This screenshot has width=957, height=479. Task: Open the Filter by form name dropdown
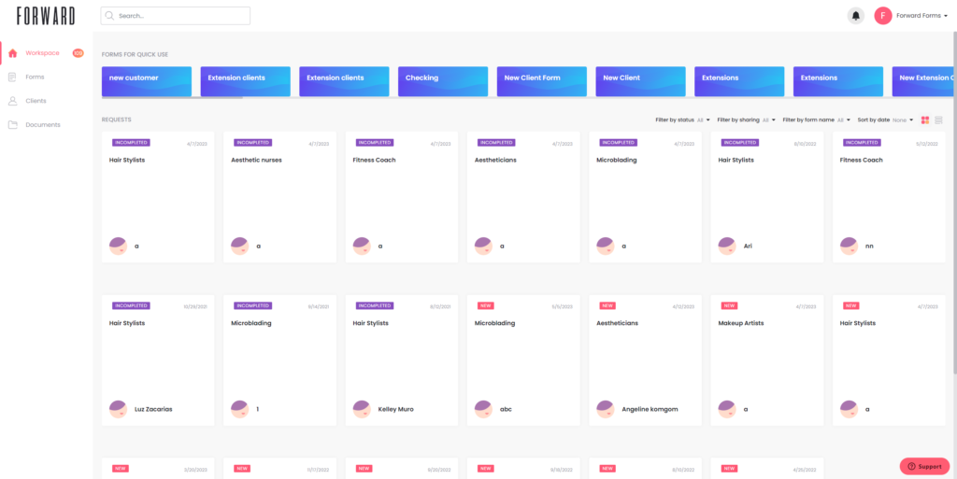pos(817,120)
